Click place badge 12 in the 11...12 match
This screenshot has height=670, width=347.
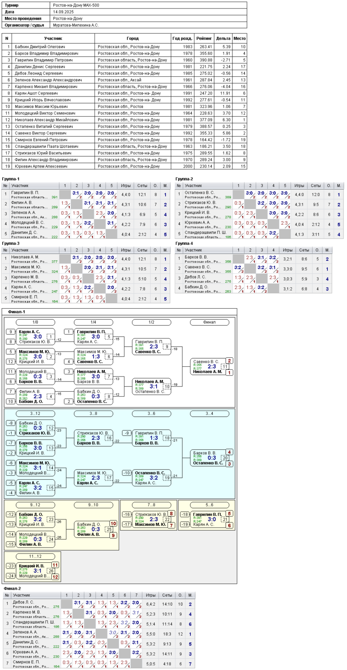coord(55,577)
